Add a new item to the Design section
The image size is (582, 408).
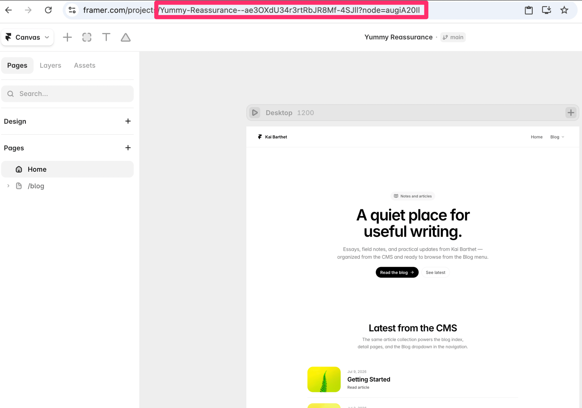click(128, 121)
